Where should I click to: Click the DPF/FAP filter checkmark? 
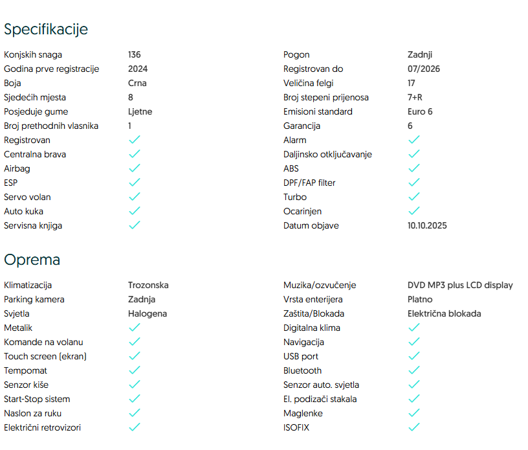[414, 183]
